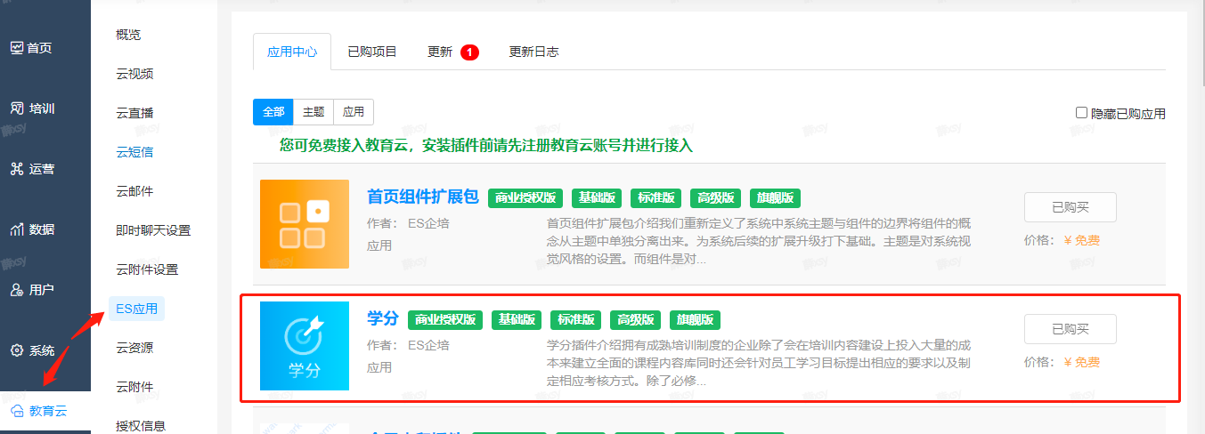The height and width of the screenshot is (434, 1205).
Task: Open the 首页组件扩展包 title link
Action: point(423,197)
